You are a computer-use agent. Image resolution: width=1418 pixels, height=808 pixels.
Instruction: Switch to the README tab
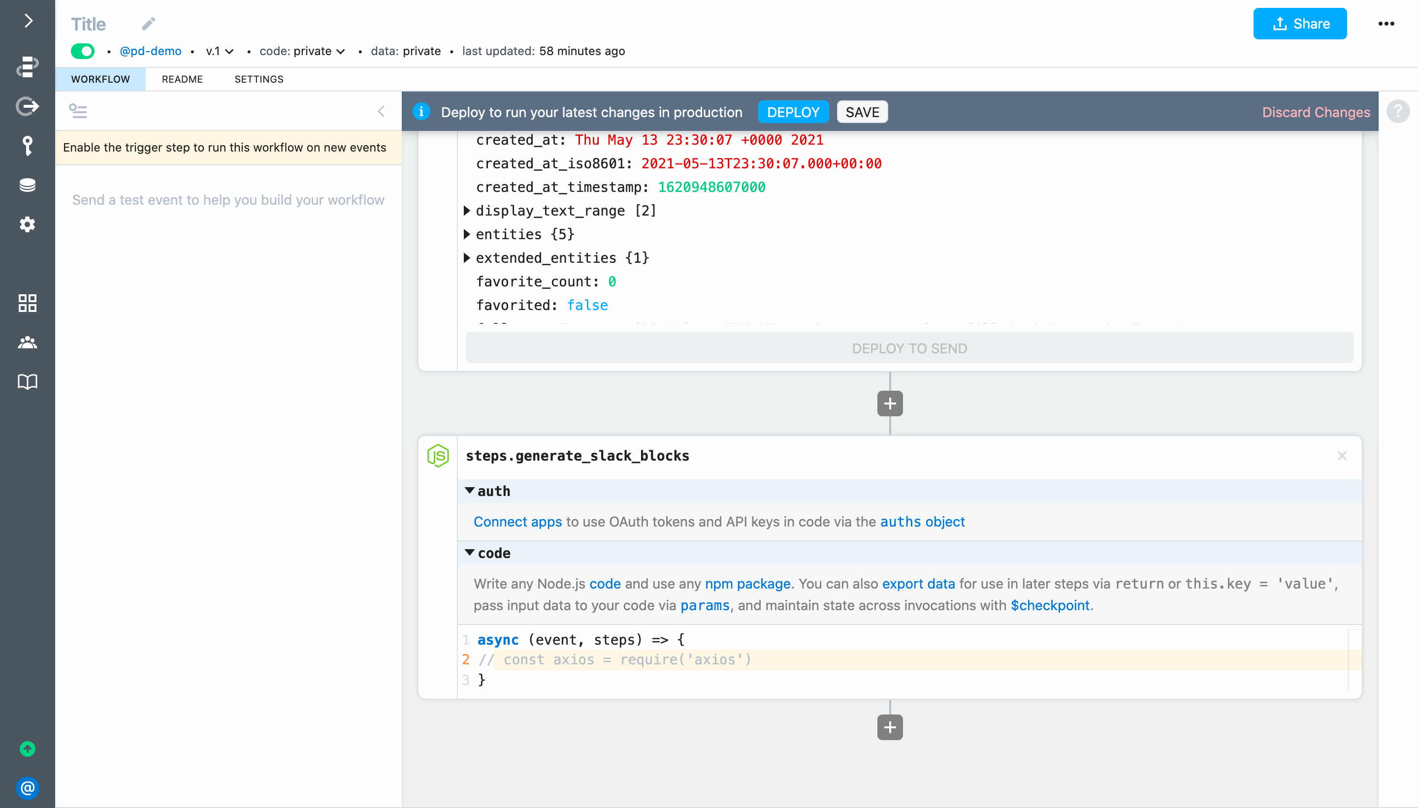click(x=182, y=79)
